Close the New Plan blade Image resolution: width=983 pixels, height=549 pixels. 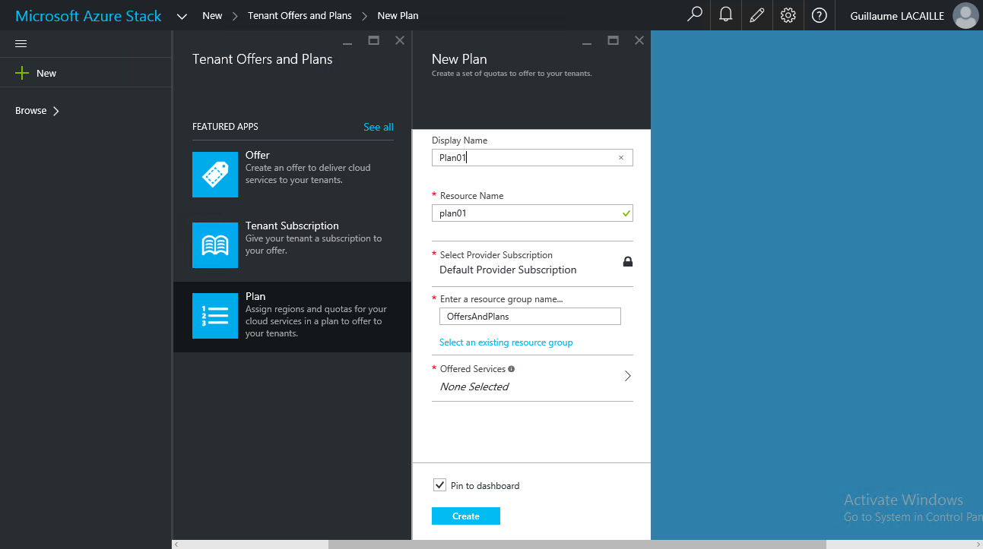(x=639, y=40)
